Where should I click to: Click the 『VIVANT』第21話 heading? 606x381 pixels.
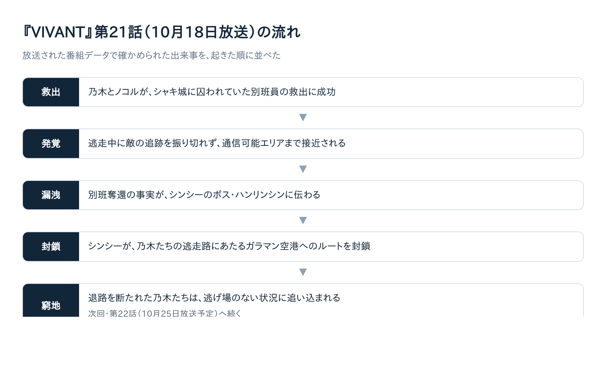[161, 32]
